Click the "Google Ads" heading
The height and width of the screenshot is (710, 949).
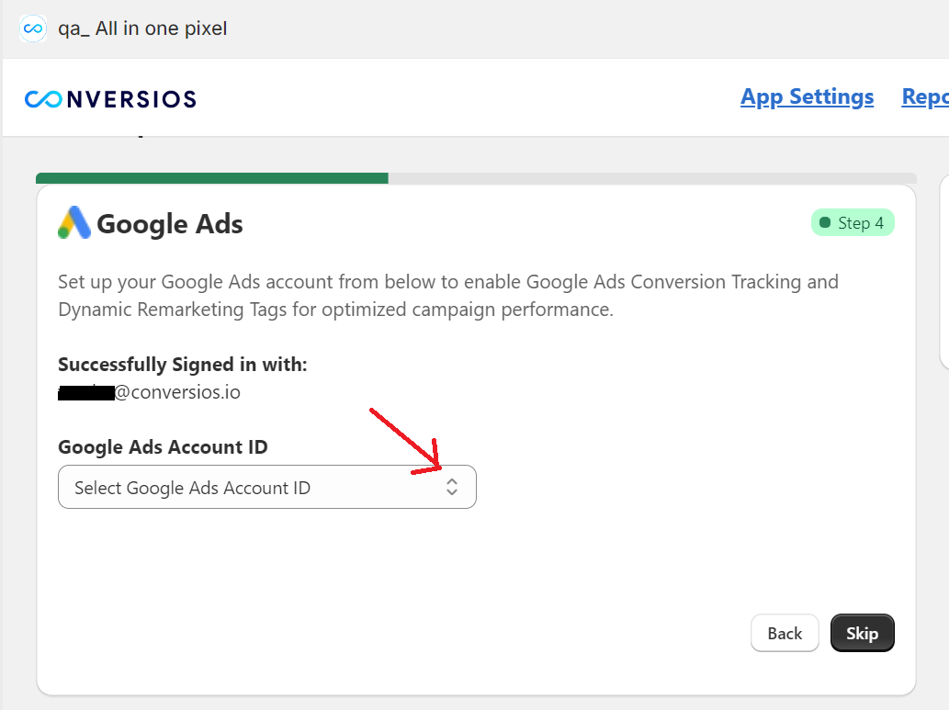click(169, 224)
